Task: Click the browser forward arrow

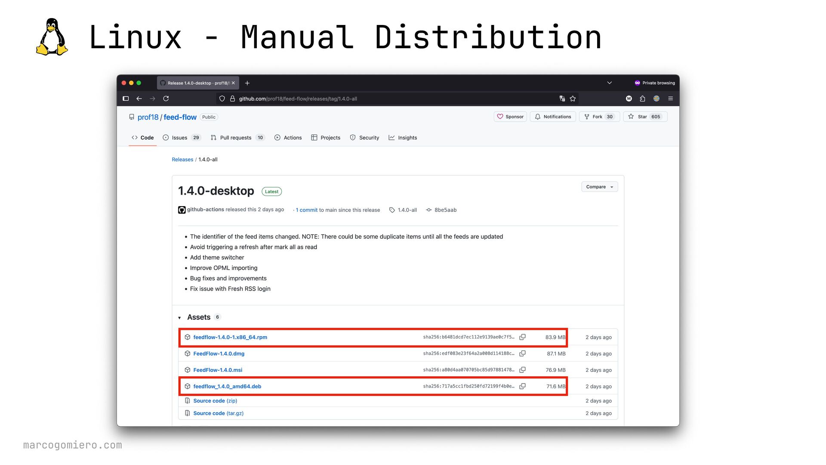Action: point(152,99)
